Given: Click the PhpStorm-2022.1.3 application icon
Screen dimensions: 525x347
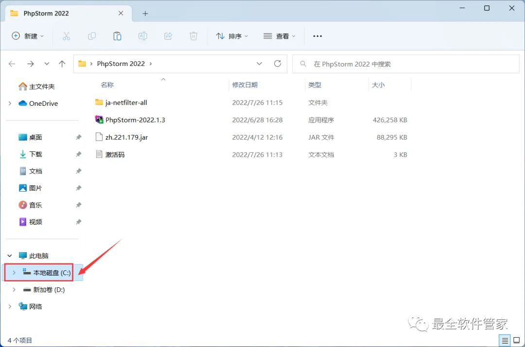Looking at the screenshot, I should click(x=99, y=119).
